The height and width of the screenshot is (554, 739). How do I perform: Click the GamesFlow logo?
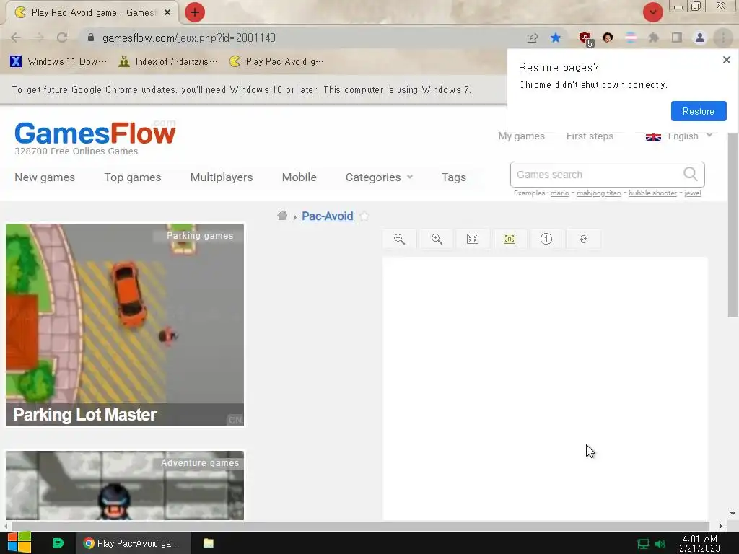95,133
